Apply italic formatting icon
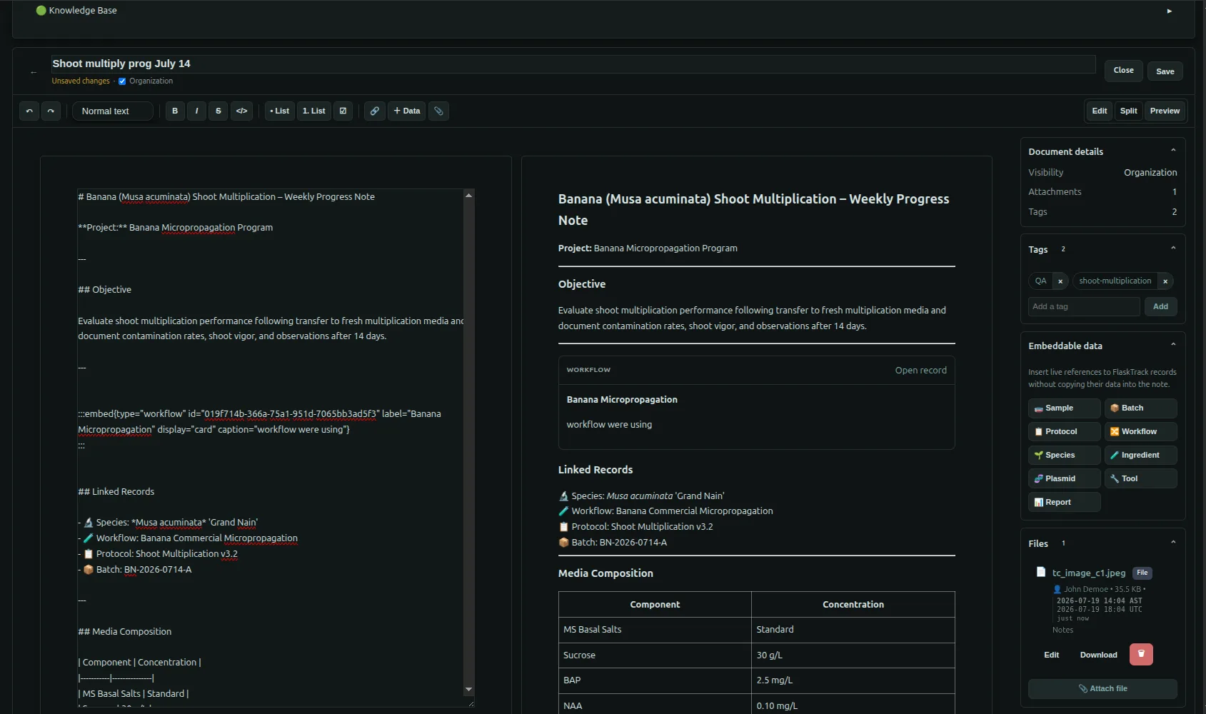The height and width of the screenshot is (714, 1206). (x=196, y=111)
